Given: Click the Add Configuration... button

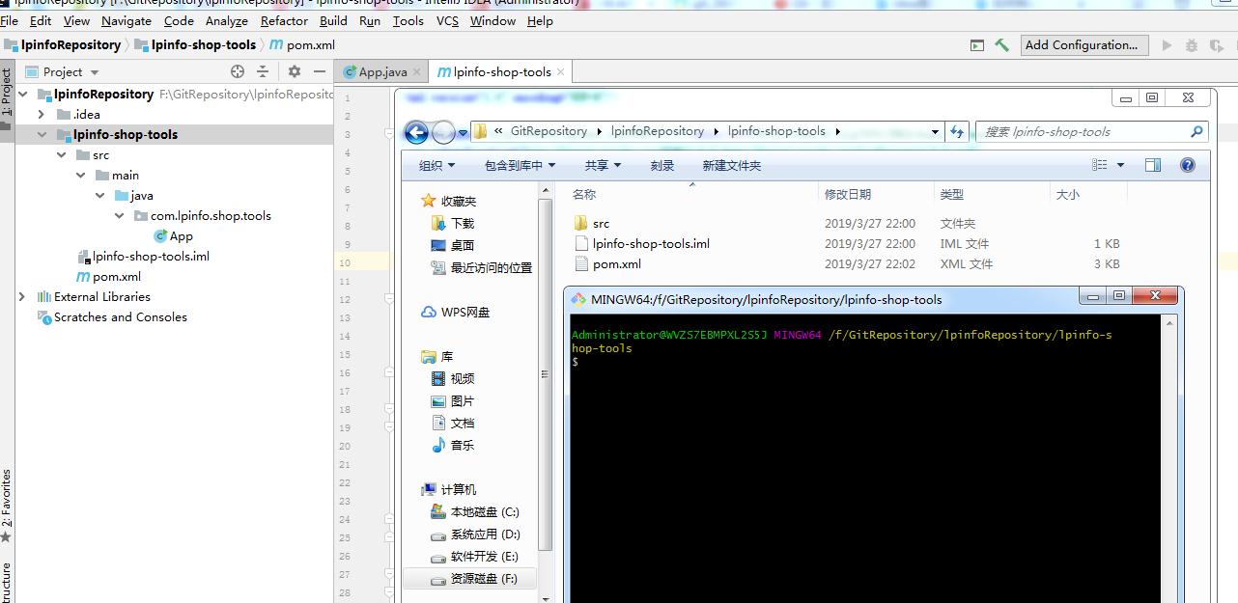Looking at the screenshot, I should point(1085,45).
